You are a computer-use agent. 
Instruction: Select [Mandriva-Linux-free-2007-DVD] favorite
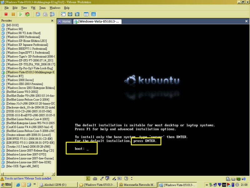click(26, 154)
